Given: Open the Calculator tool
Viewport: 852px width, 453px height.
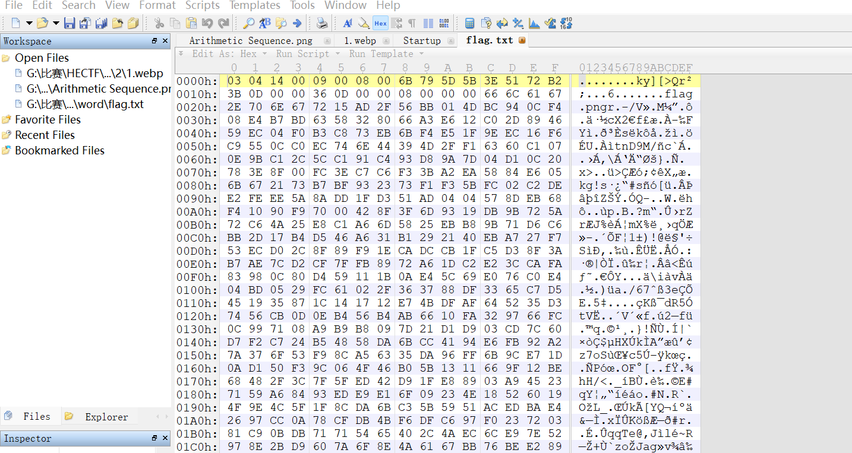Looking at the screenshot, I should click(x=470, y=23).
